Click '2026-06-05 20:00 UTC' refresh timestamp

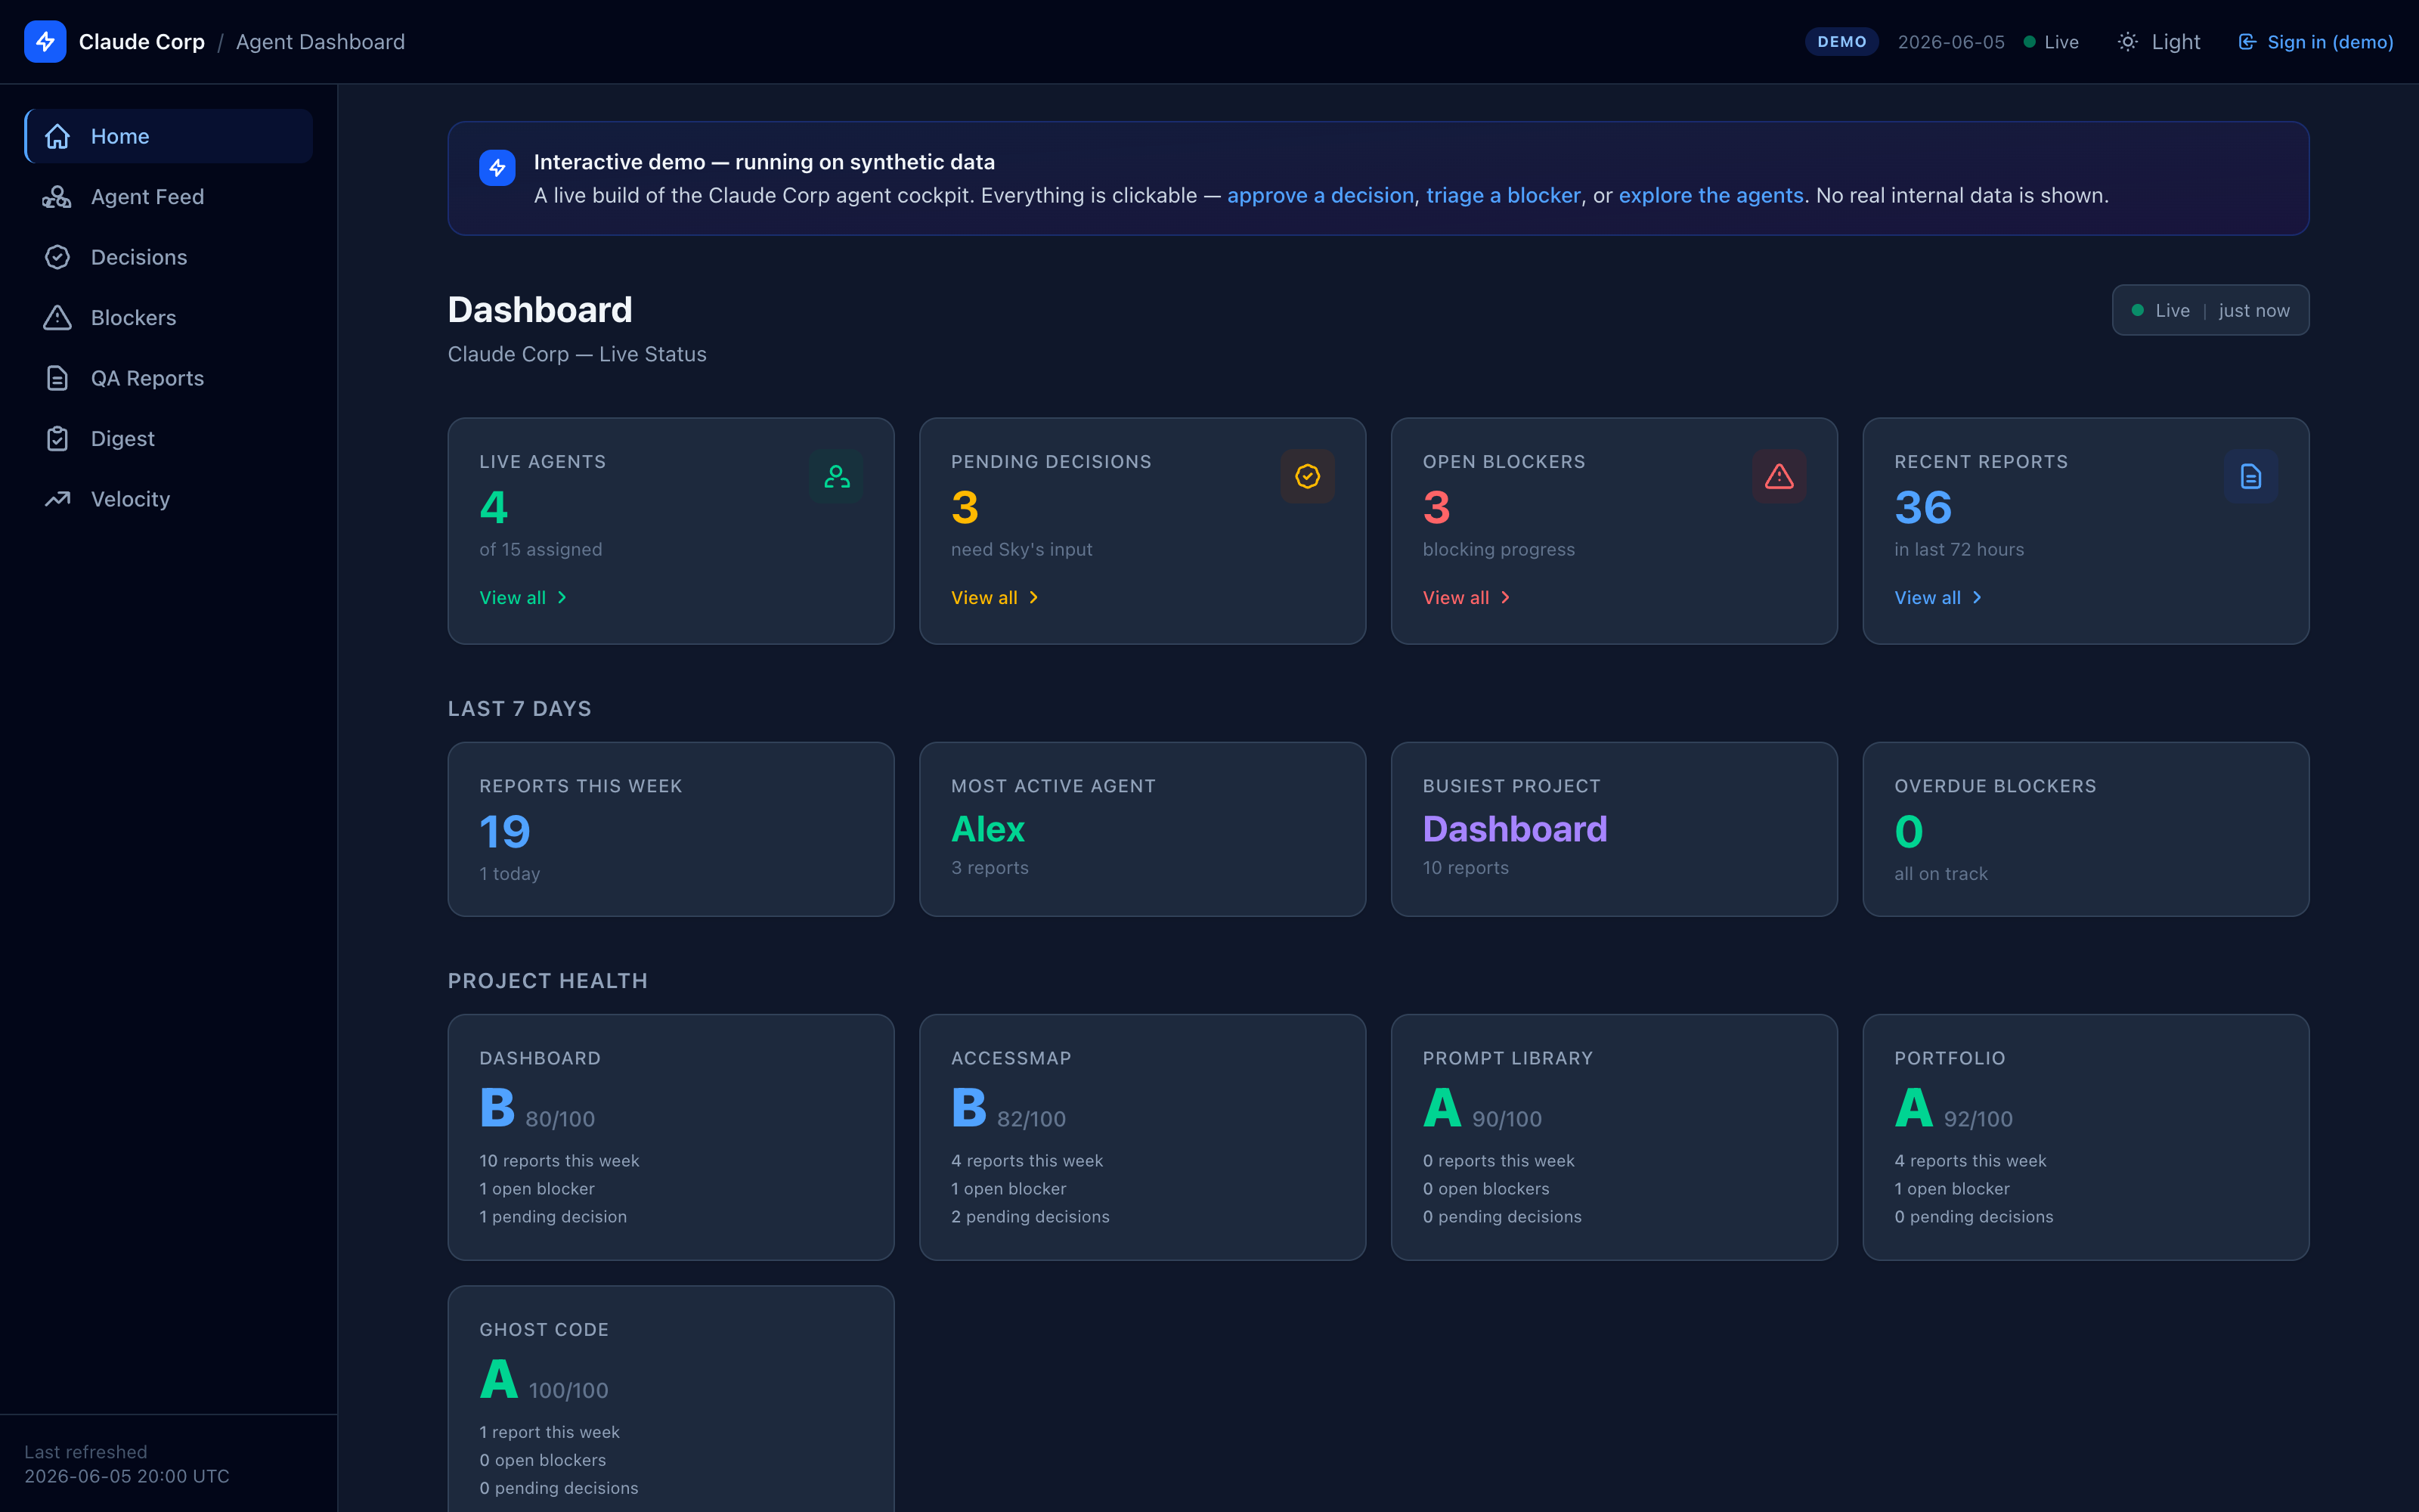click(127, 1476)
